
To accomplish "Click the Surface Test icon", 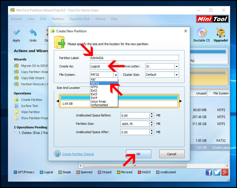I will point(16,106).
